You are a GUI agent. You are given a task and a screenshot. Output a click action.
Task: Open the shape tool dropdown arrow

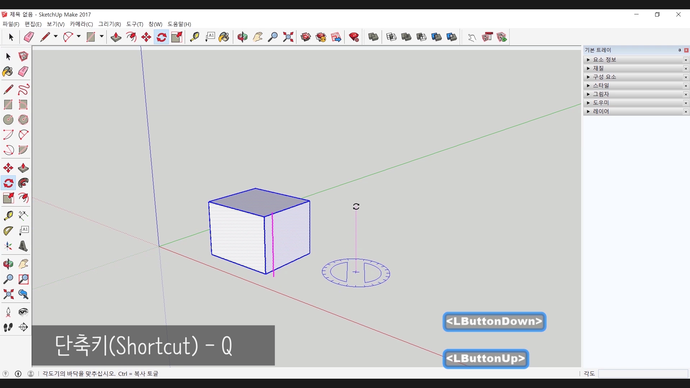coord(102,37)
